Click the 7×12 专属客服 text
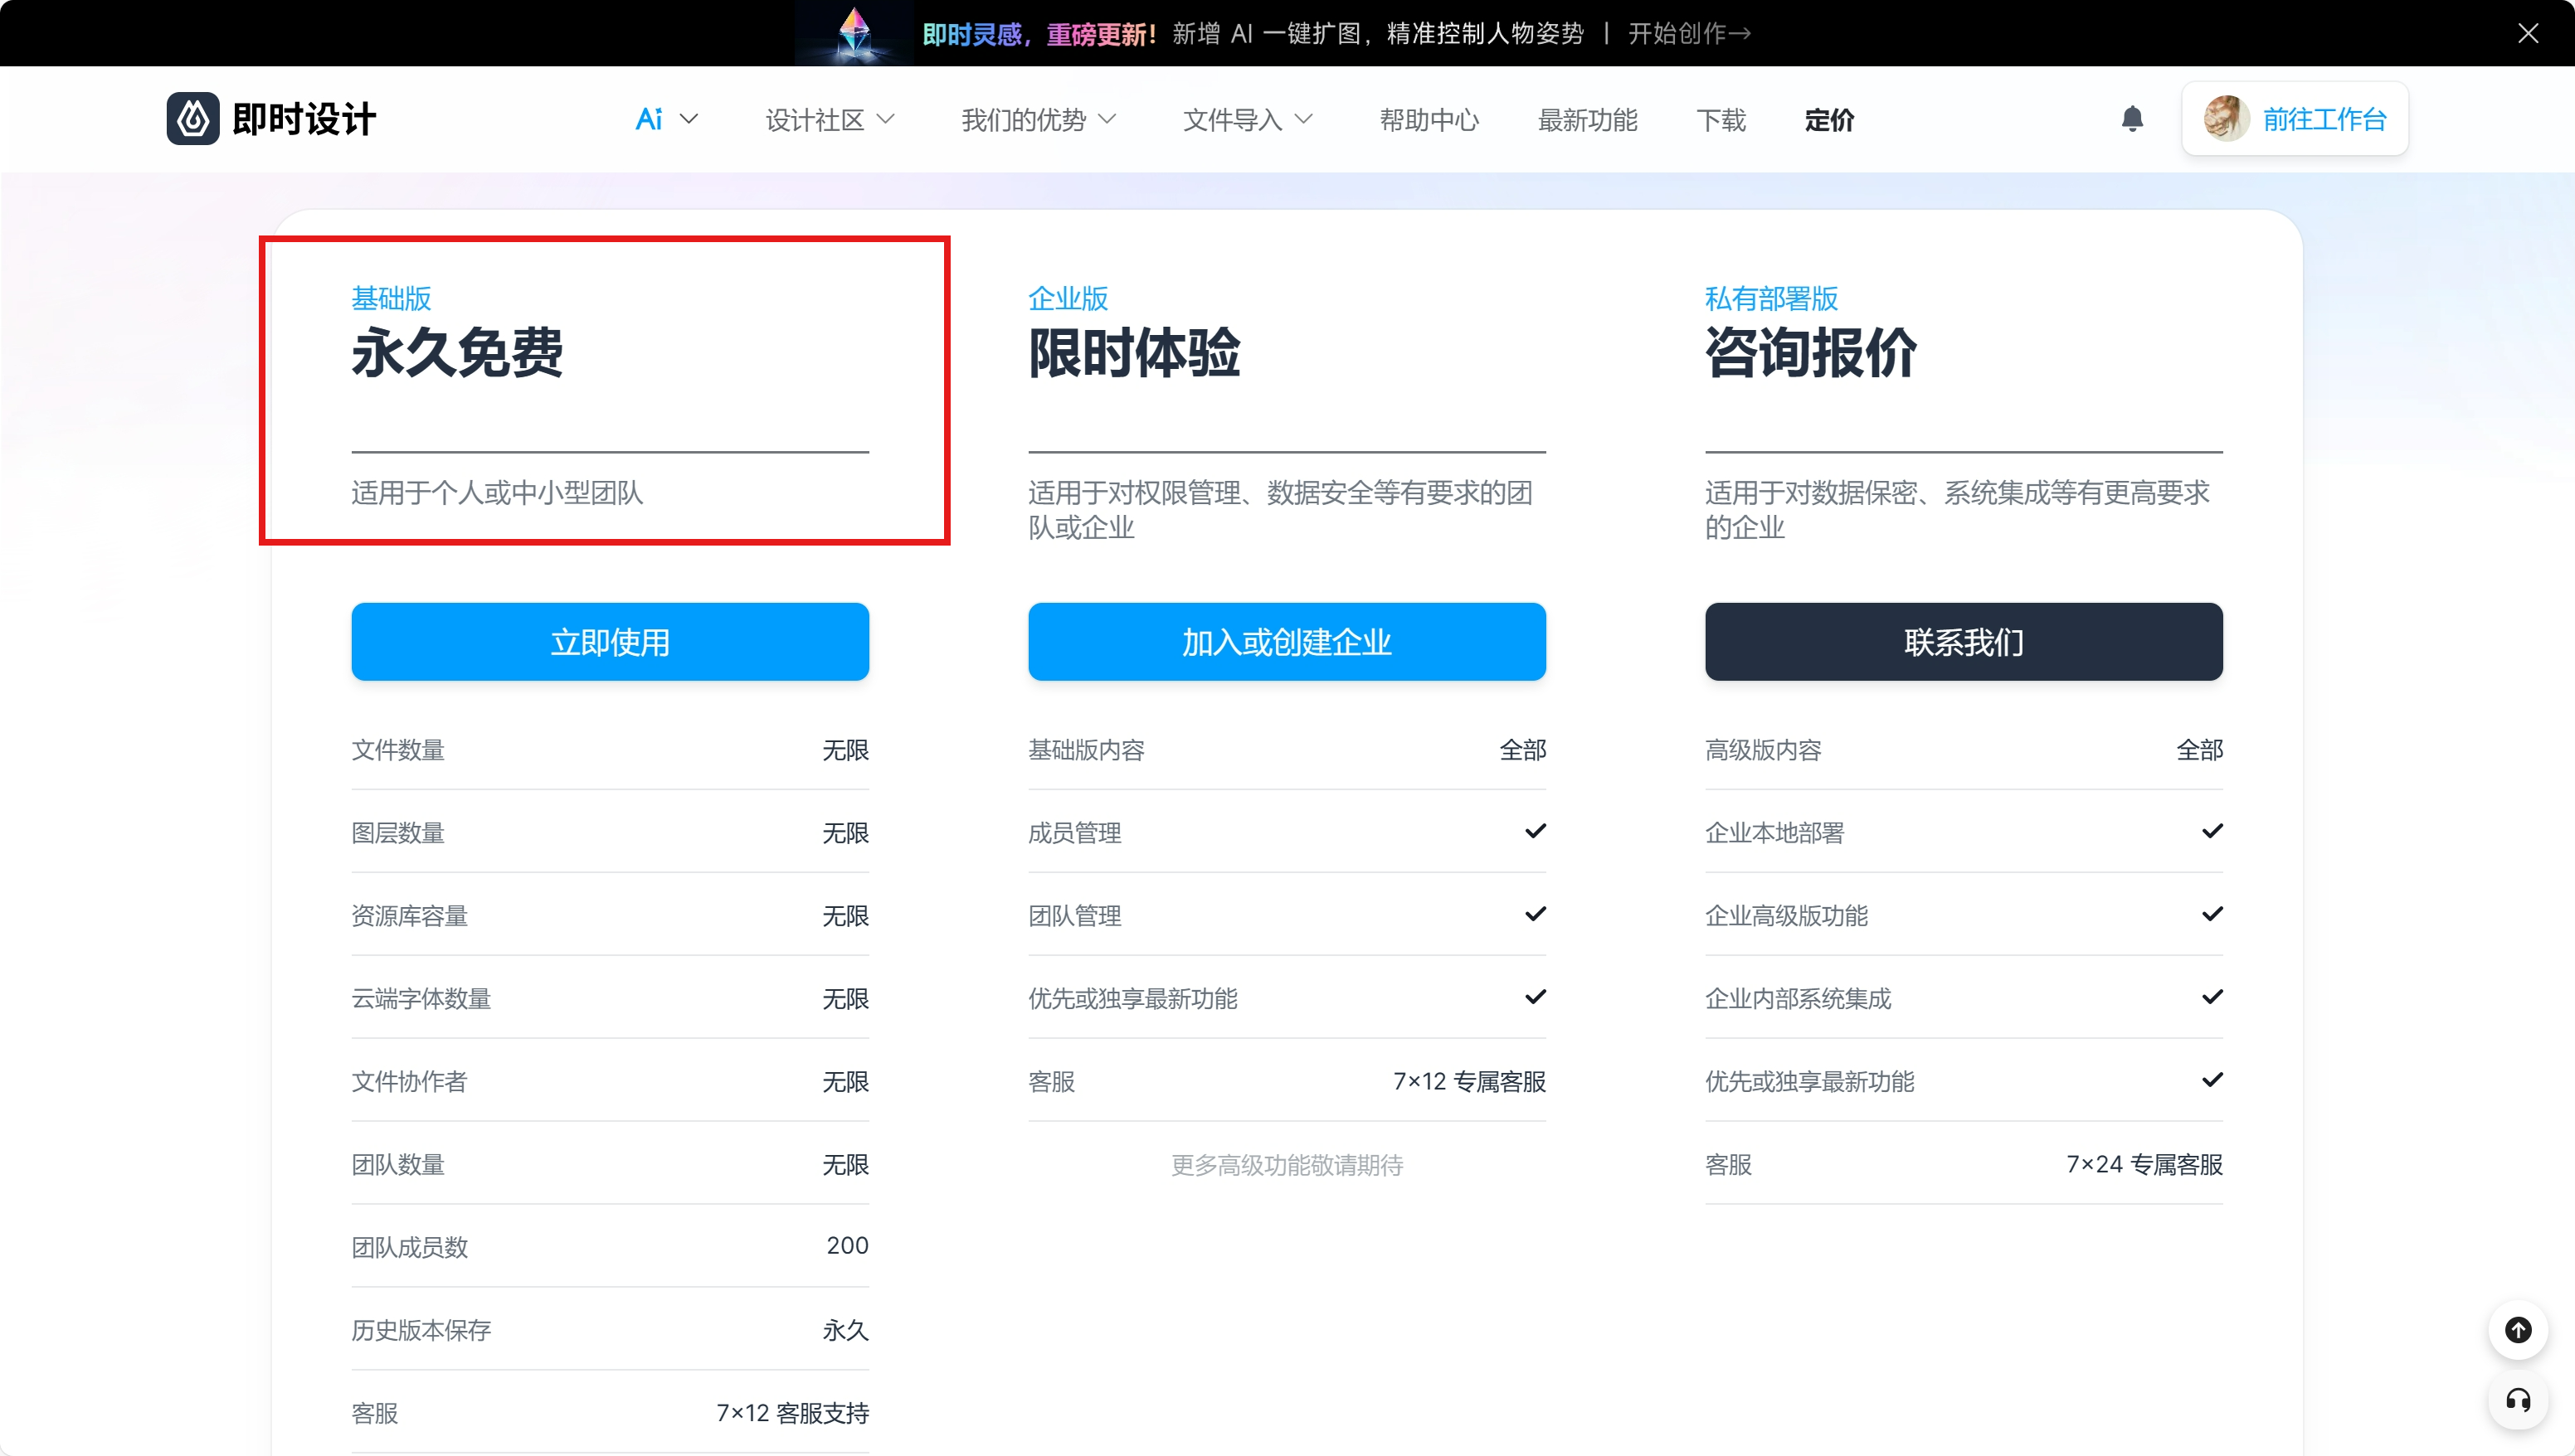 pos(1469,1082)
